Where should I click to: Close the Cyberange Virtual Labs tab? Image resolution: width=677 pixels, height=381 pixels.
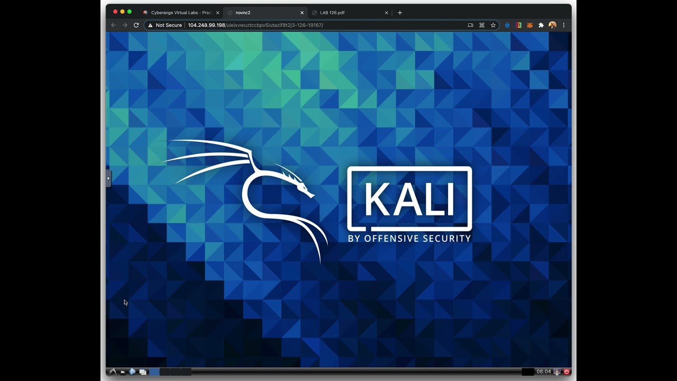(x=217, y=13)
